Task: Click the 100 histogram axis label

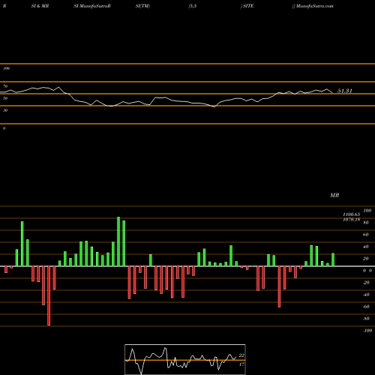Action: pos(367,211)
